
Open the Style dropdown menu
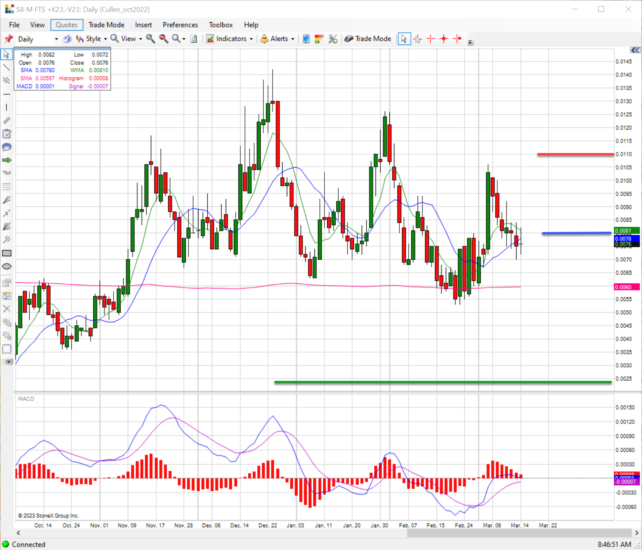(x=92, y=39)
